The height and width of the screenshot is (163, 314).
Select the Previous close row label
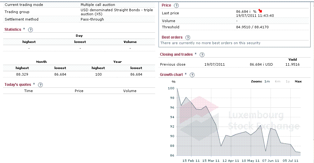173,64
